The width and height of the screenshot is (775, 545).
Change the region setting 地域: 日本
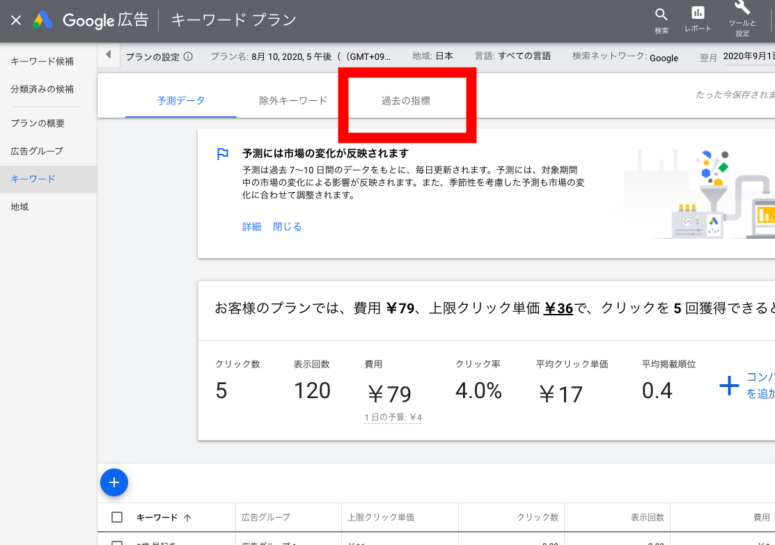tap(433, 56)
